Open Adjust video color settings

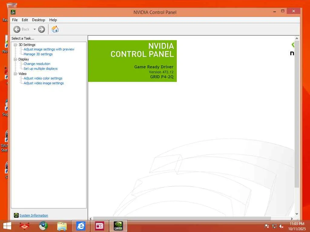(x=43, y=78)
